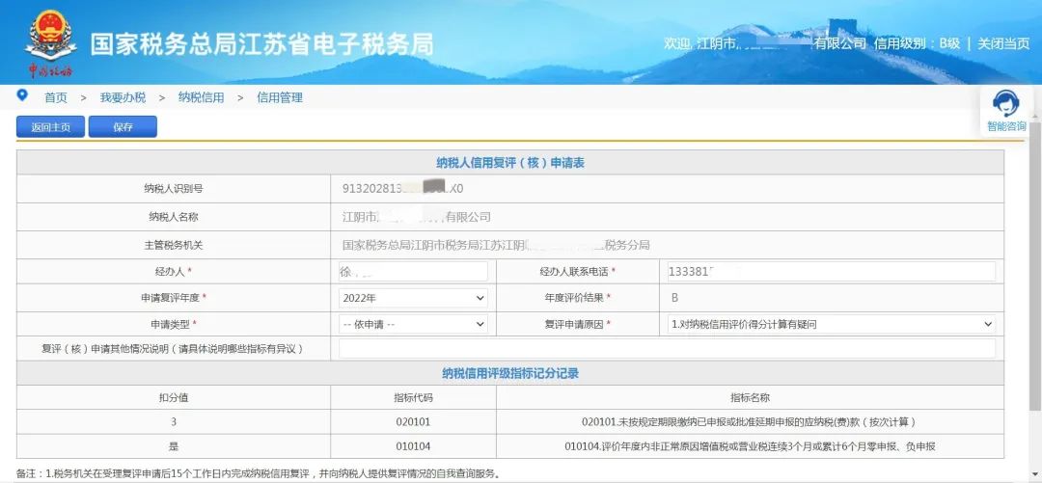The width and height of the screenshot is (1042, 483).
Task: Click 关闭当页 in the header
Action: tap(1003, 43)
